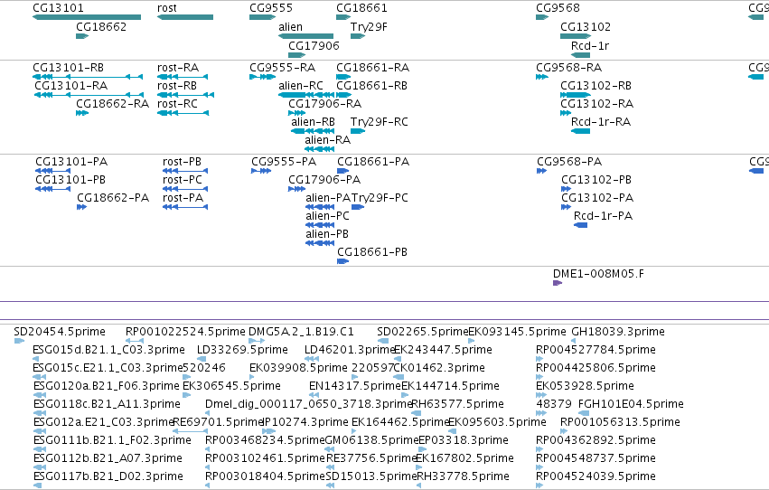
Task: Click the CG9555-PA protein label
Action: pos(284,162)
